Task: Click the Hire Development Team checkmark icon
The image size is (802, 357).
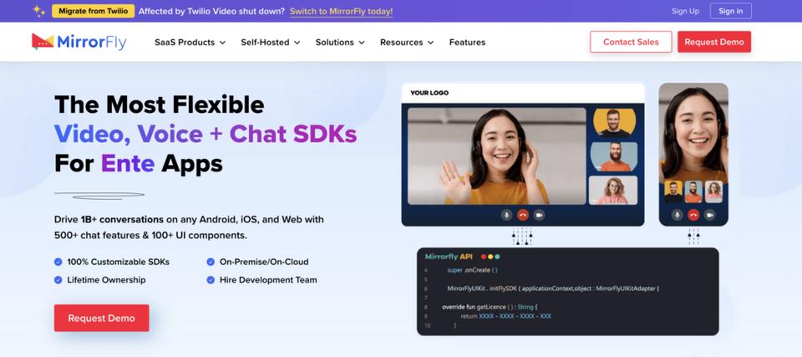Action: (211, 279)
